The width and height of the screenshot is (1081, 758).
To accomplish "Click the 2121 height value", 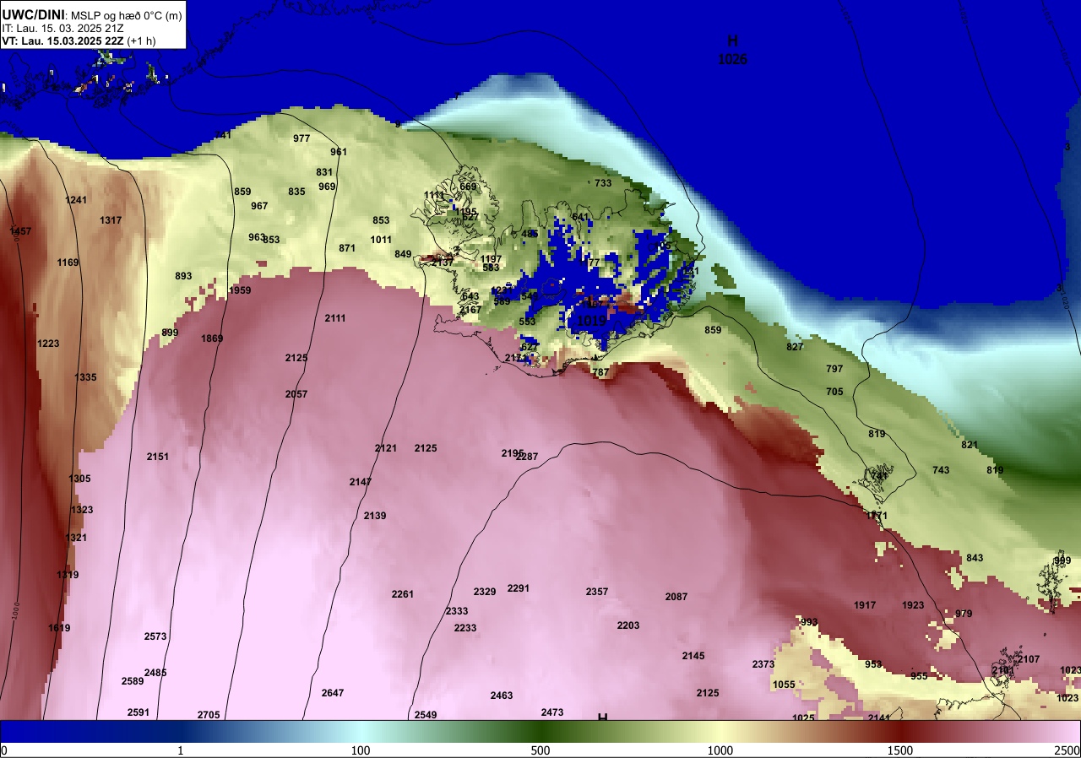I will (385, 448).
